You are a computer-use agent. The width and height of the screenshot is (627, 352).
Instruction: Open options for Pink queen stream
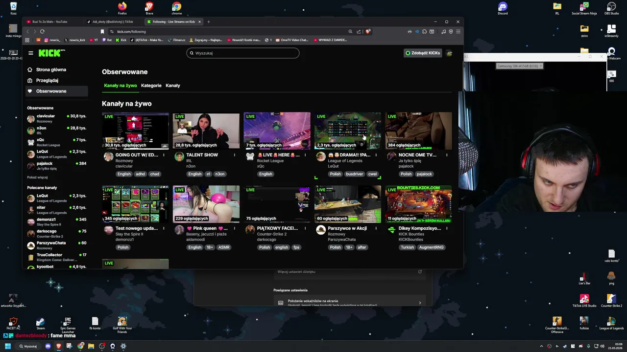point(234,228)
